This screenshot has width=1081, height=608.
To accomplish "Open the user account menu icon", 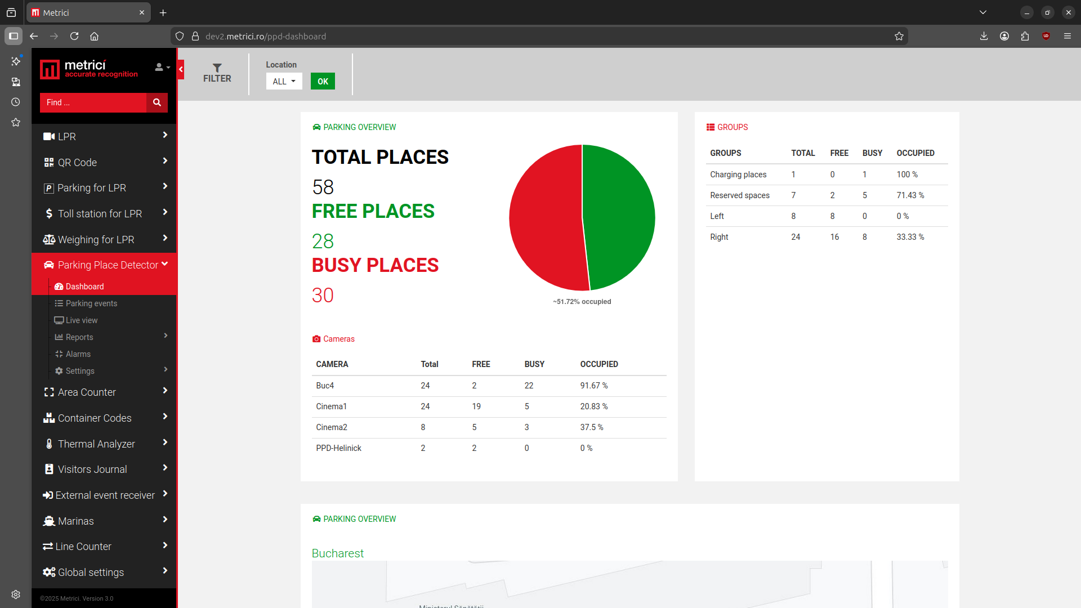I will coord(162,67).
